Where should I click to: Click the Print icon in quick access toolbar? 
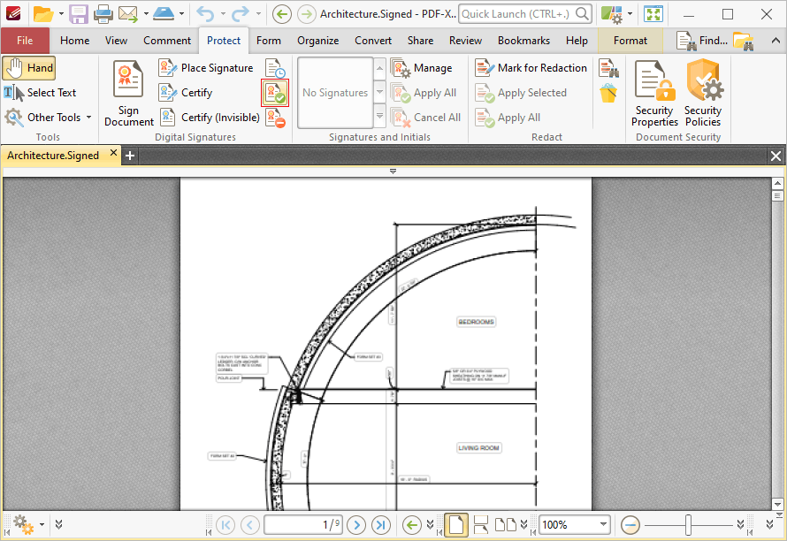(103, 14)
